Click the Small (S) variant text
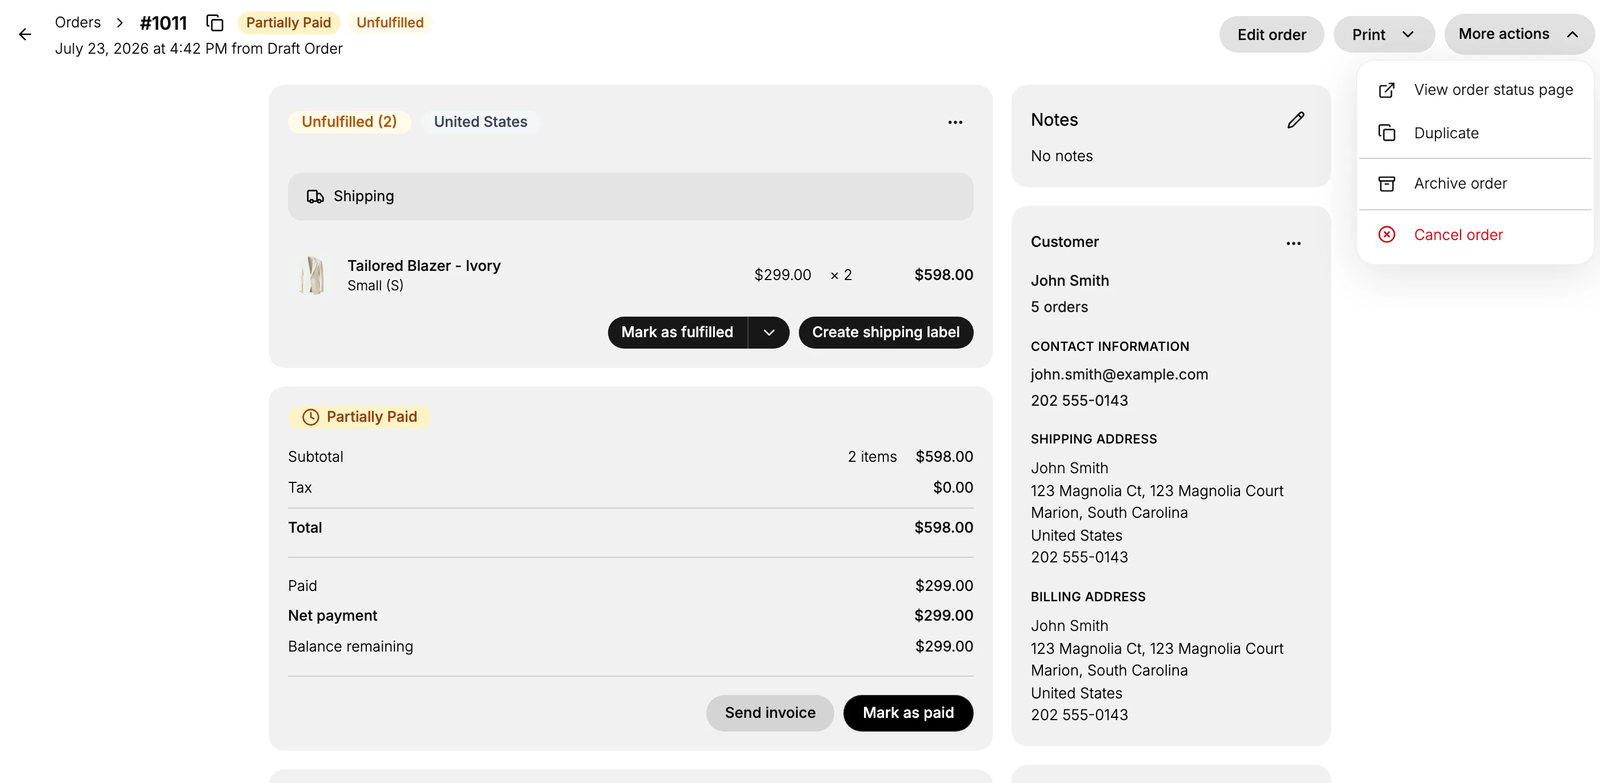Screen dimensions: 1600x783 (375, 286)
